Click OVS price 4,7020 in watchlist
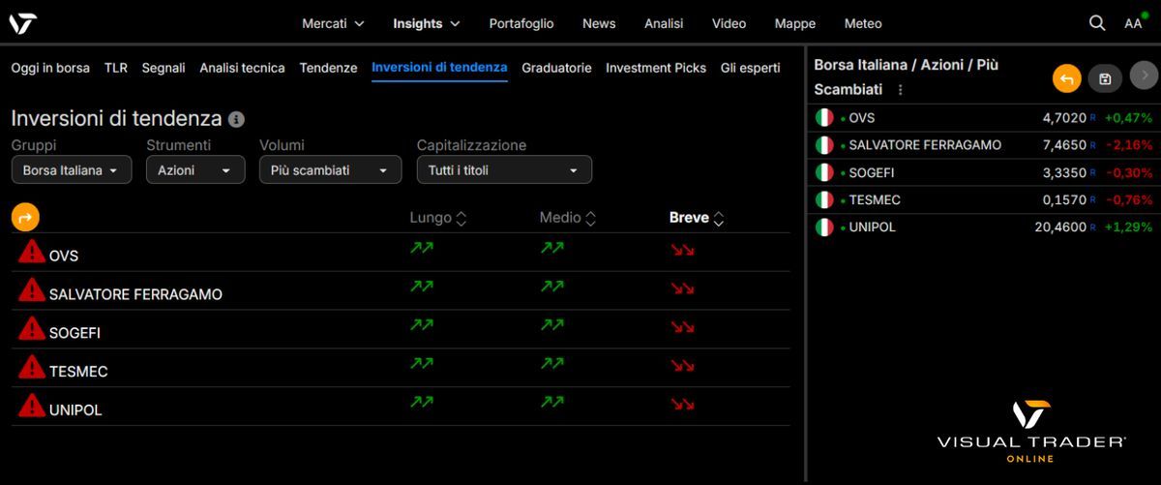The image size is (1161, 485). (x=1065, y=118)
